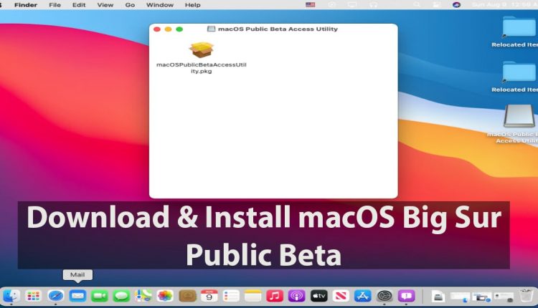Activate Siri from the menu bar

(x=456, y=5)
